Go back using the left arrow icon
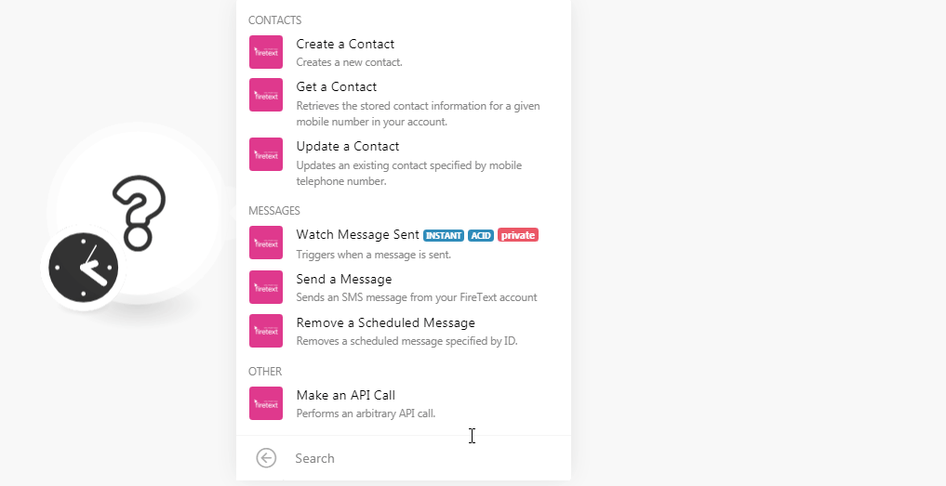The width and height of the screenshot is (946, 486). pos(266,458)
